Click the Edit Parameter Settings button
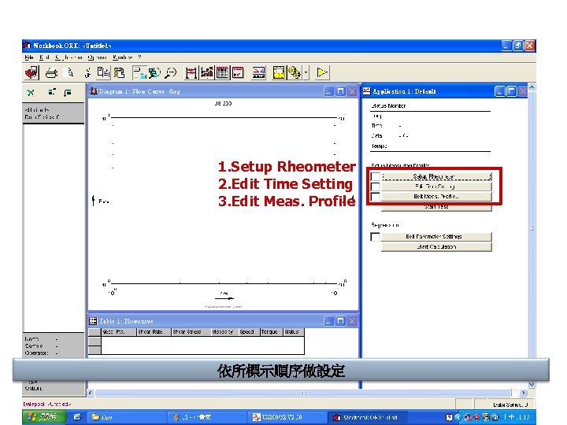This screenshot has width=567, height=425. pyautogui.click(x=436, y=237)
